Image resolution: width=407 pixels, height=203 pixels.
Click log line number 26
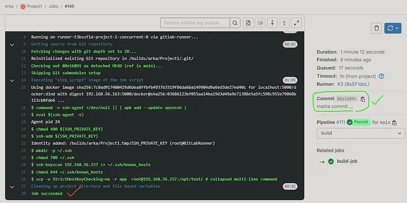[24, 179]
